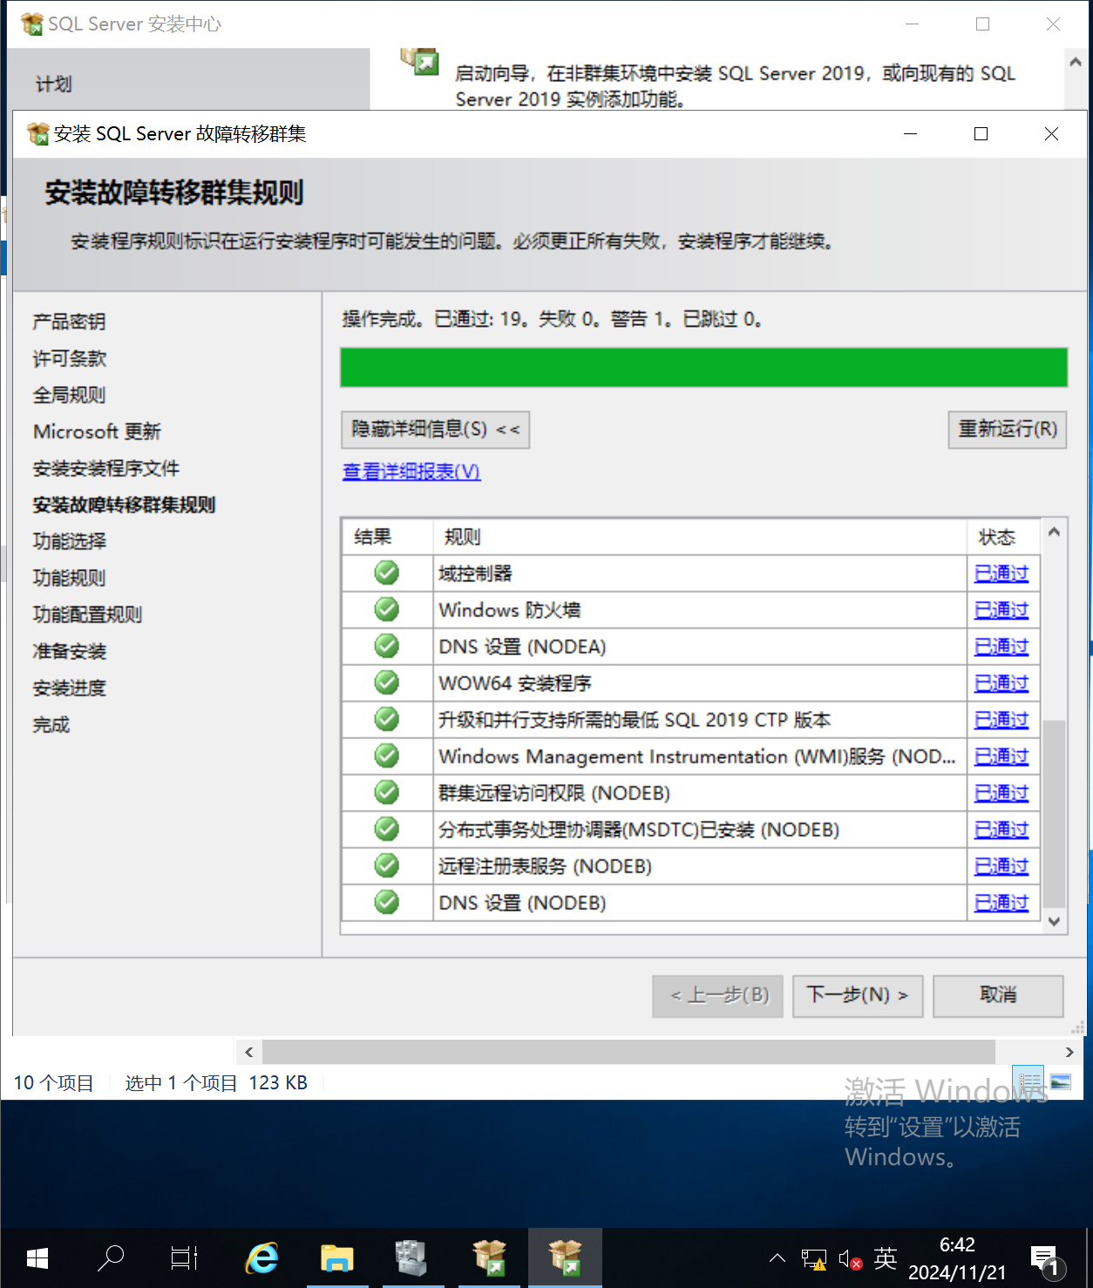Viewport: 1093px width, 1288px height.
Task: Click the muted volume tray icon
Action: pyautogui.click(x=850, y=1258)
